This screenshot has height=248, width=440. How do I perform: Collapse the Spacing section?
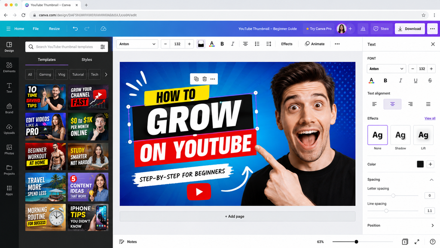(x=431, y=180)
